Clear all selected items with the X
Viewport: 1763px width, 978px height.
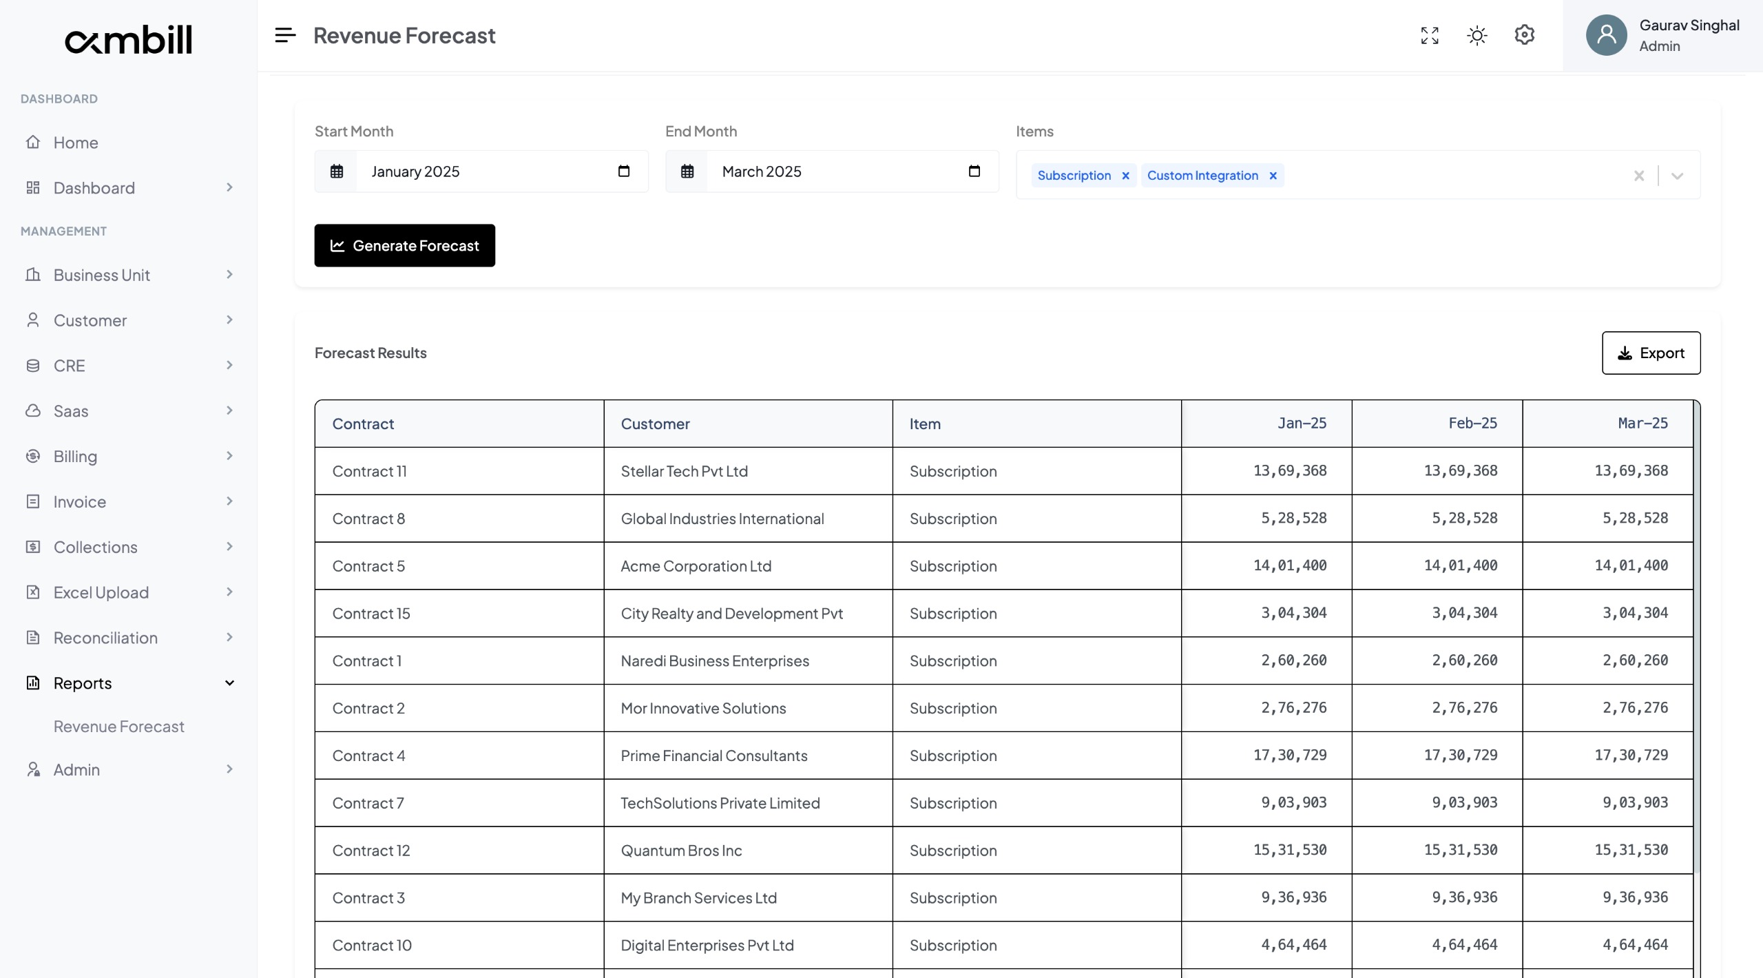(x=1639, y=176)
